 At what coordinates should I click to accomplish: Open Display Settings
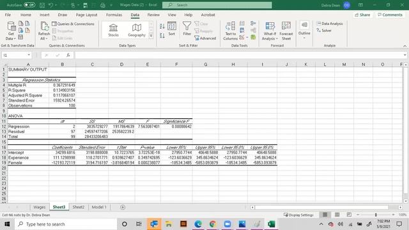tap(298, 215)
